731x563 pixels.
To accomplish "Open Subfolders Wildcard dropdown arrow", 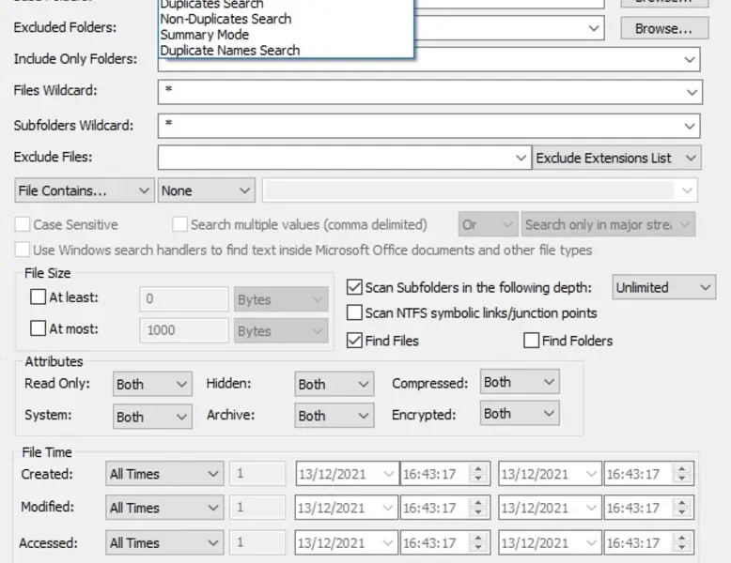I will coord(689,126).
